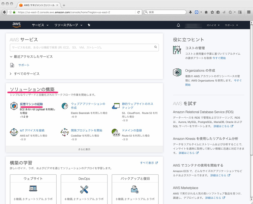
Task: Select the AWS マネジメントコンソール browser tab
Action: 38,5
